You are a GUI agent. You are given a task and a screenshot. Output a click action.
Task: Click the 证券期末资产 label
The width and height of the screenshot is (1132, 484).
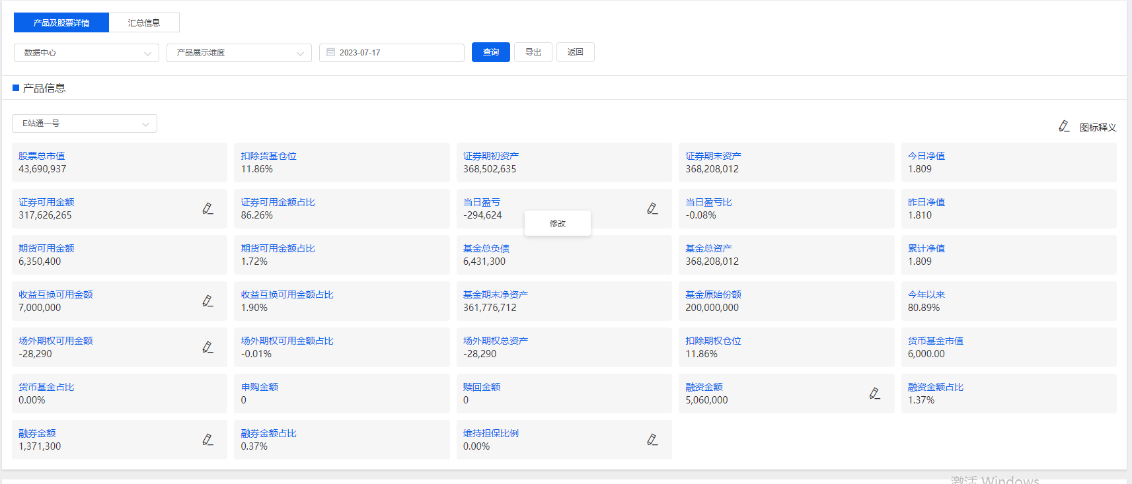(x=714, y=156)
